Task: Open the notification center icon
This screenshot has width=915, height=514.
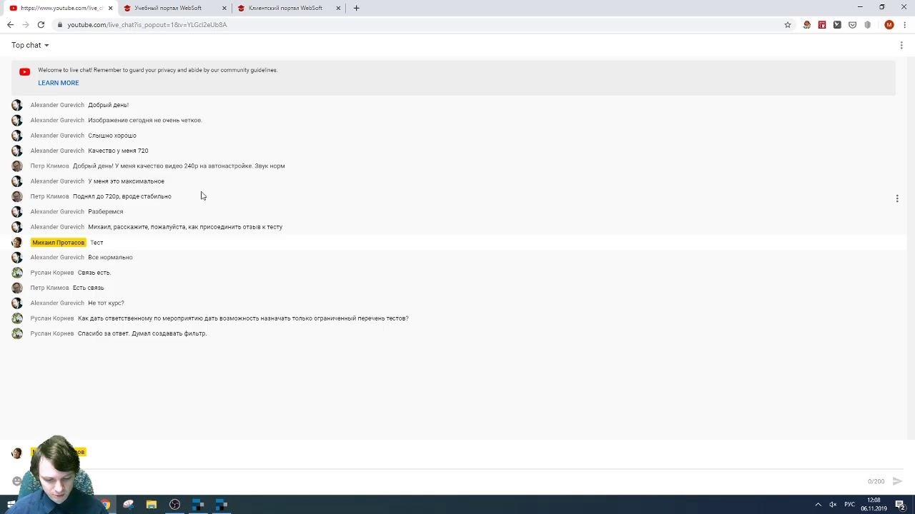Action: pos(901,505)
